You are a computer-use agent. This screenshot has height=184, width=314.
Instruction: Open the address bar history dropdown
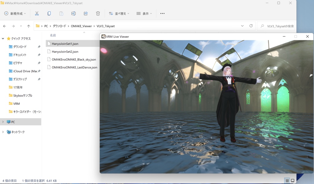[242, 26]
